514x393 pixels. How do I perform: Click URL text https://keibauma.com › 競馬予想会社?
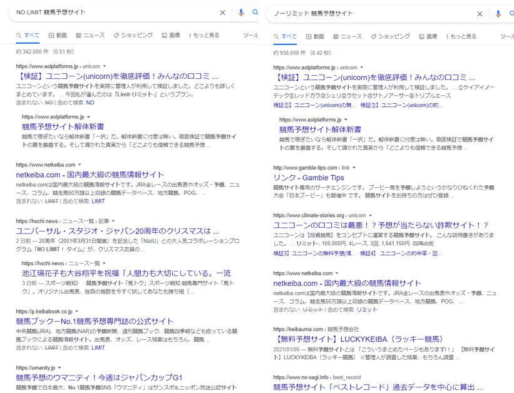click(316, 329)
